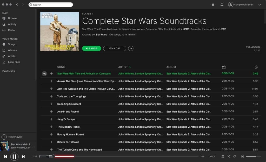The width and height of the screenshot is (266, 162).
Task: Seek on the lightsaber progress bar
Action: 119,156
